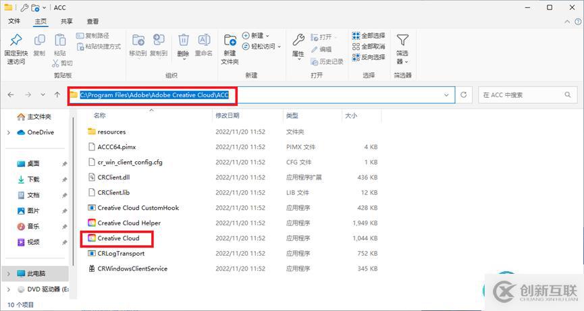Image resolution: width=584 pixels, height=311 pixels.
Task: Click Select none (全部取消)
Action: (369, 47)
